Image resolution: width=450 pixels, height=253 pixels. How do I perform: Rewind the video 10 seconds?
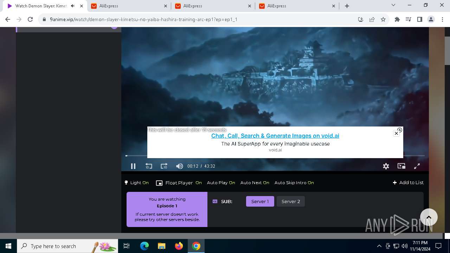click(149, 166)
